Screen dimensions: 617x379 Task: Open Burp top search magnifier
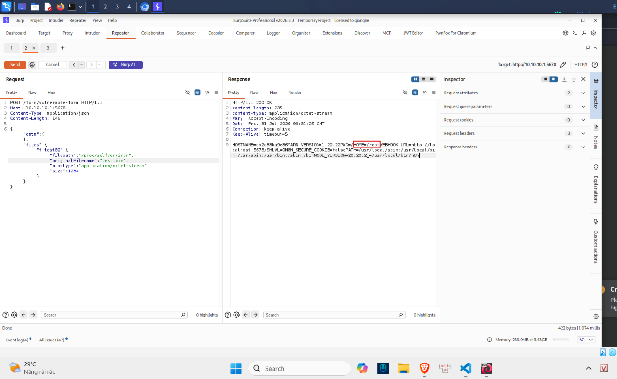click(584, 33)
